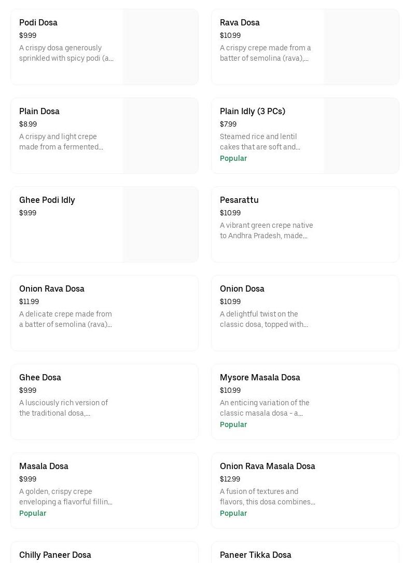417x563 pixels.
Task: Open the Ghee Dosa menu item
Action: pos(40,377)
